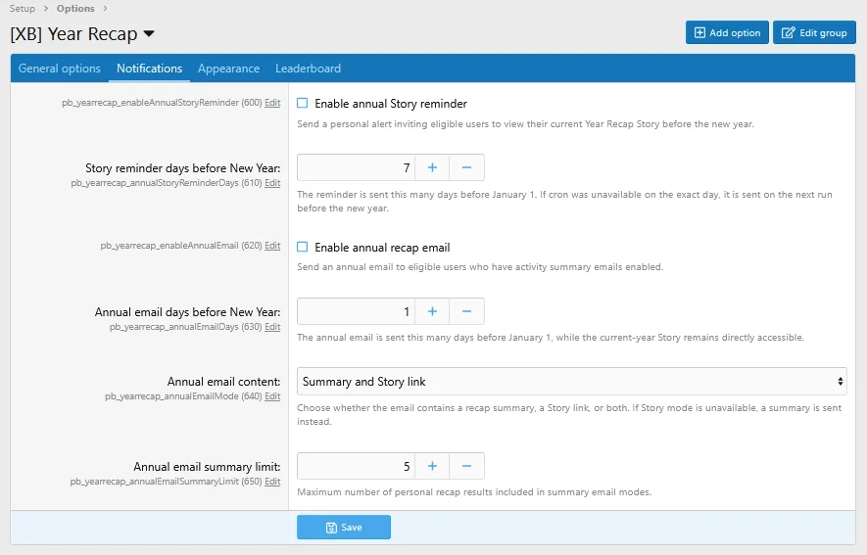Open the Appearance tab
The width and height of the screenshot is (867, 555).
point(228,69)
